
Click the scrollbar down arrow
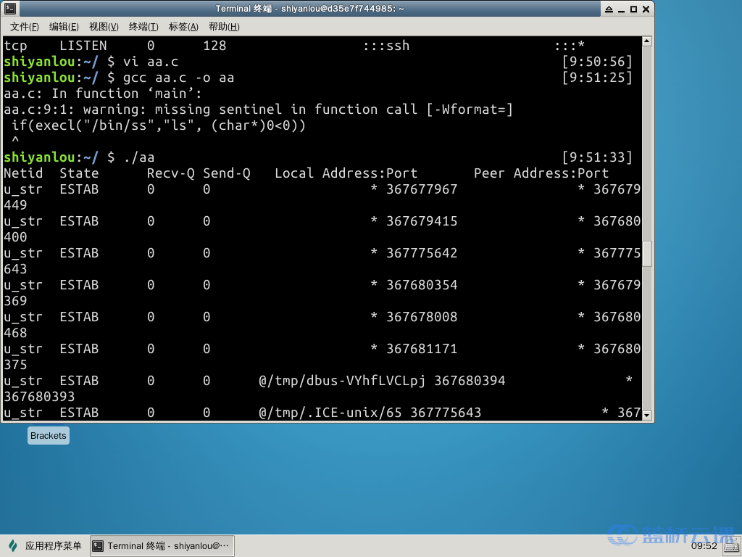(647, 416)
